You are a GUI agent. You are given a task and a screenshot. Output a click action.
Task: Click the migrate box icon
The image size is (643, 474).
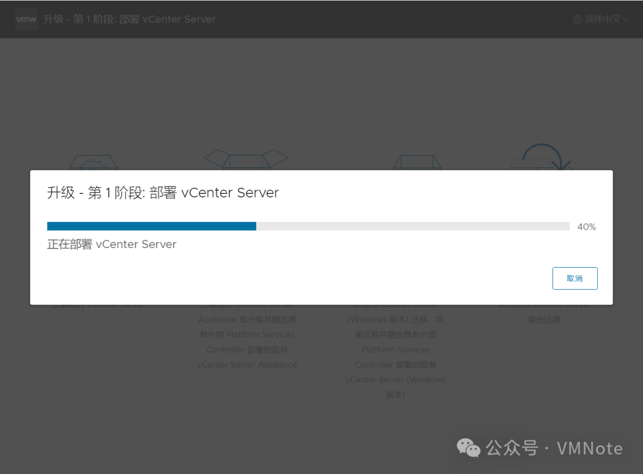point(417,162)
